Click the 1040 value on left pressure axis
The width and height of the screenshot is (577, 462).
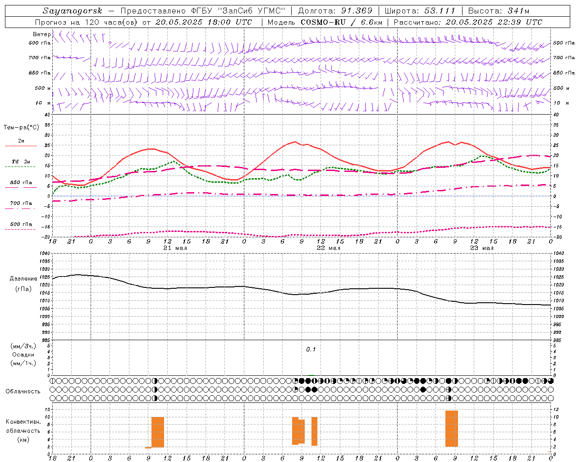[44, 253]
